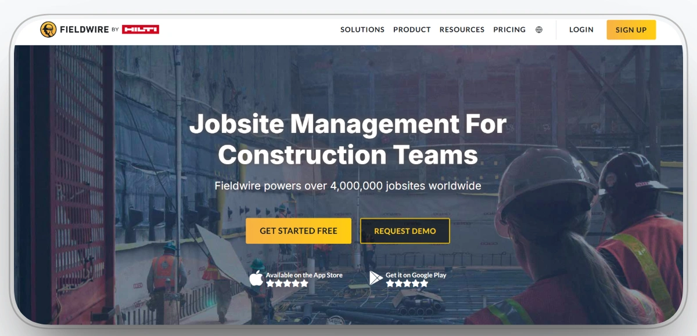Open the Resources menu

(x=462, y=30)
